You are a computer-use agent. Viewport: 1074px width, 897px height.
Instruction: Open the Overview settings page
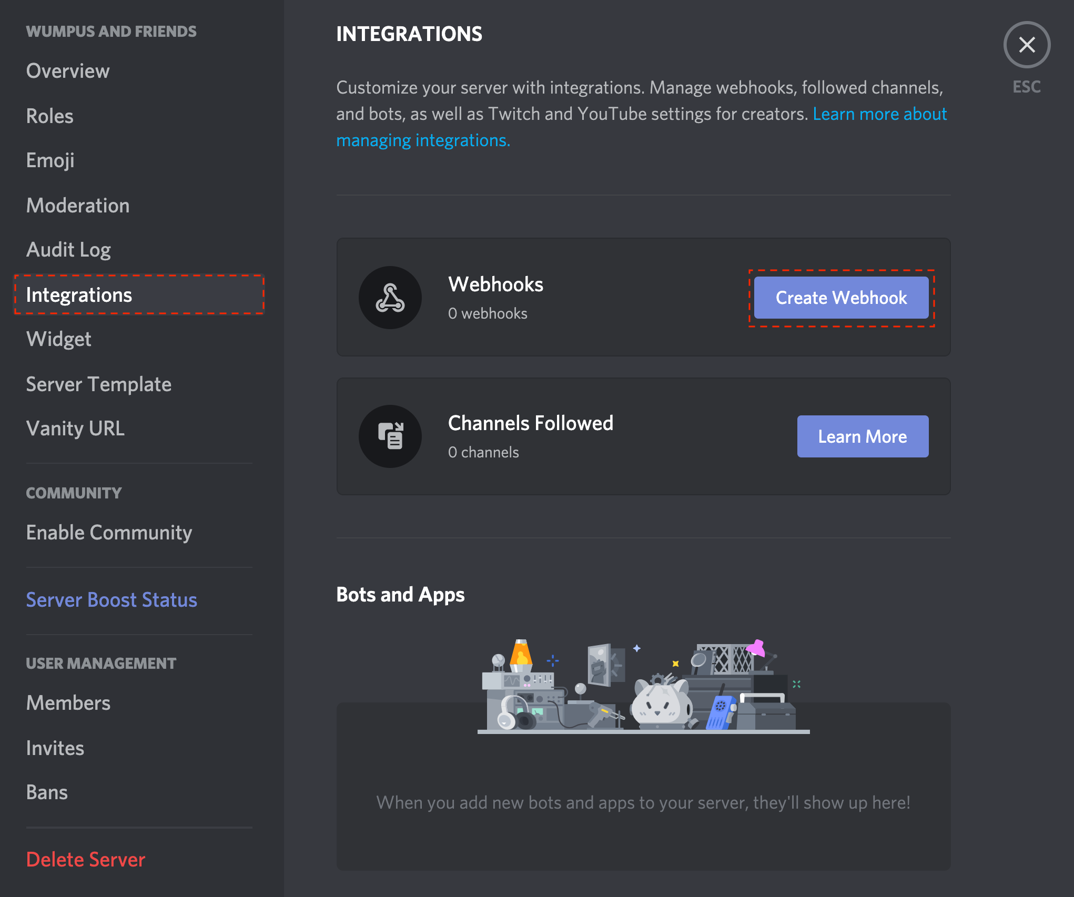pos(67,70)
